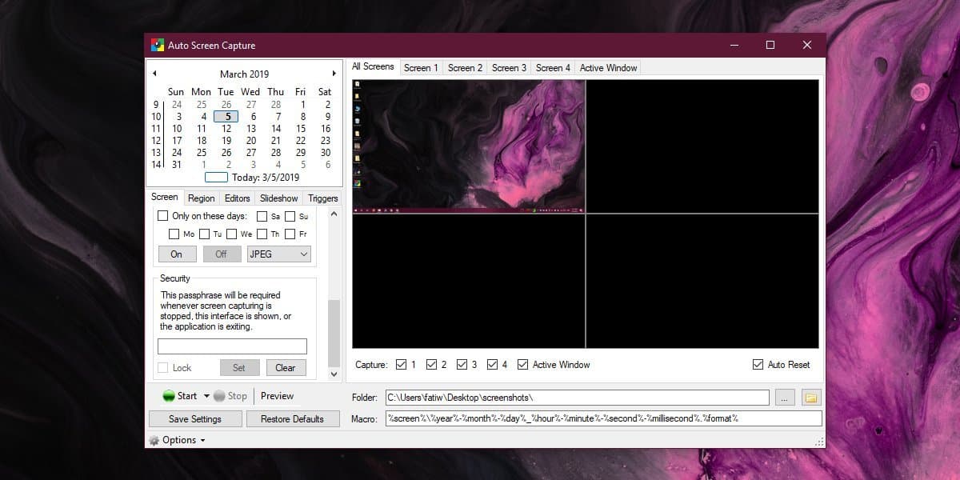Switch to the Screen 2 tab

[x=465, y=68]
